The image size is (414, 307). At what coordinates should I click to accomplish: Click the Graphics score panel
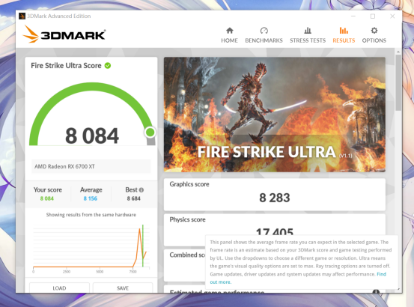(275, 195)
